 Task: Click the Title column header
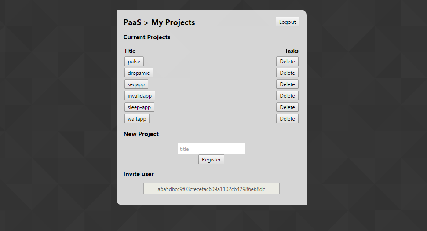(130, 51)
